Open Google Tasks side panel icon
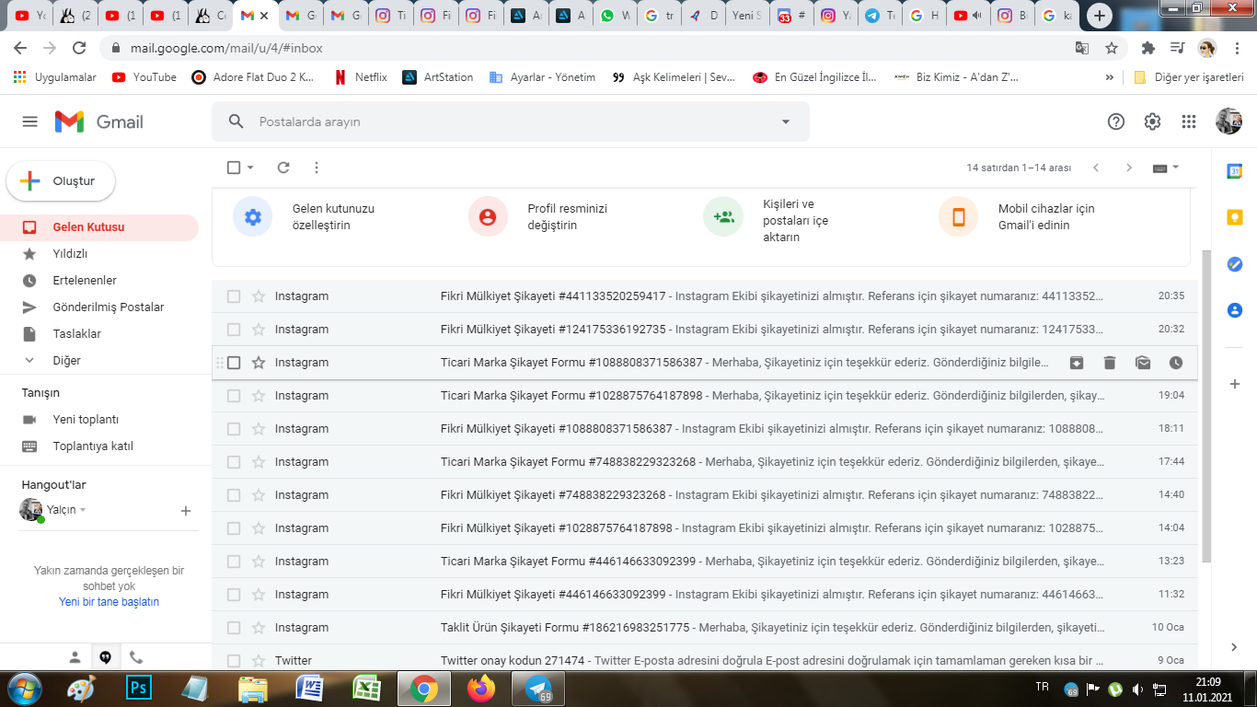Screen dimensions: 1257x707 click(x=1235, y=264)
